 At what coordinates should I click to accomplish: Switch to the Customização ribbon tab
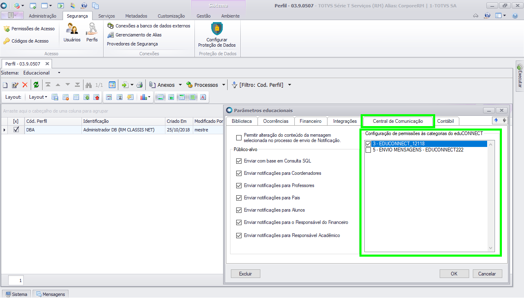click(x=171, y=16)
